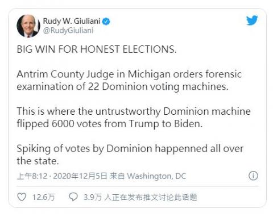The width and height of the screenshot is (273, 217).
Task: Open Rudy Giuliani's profile picture
Action: point(28,26)
